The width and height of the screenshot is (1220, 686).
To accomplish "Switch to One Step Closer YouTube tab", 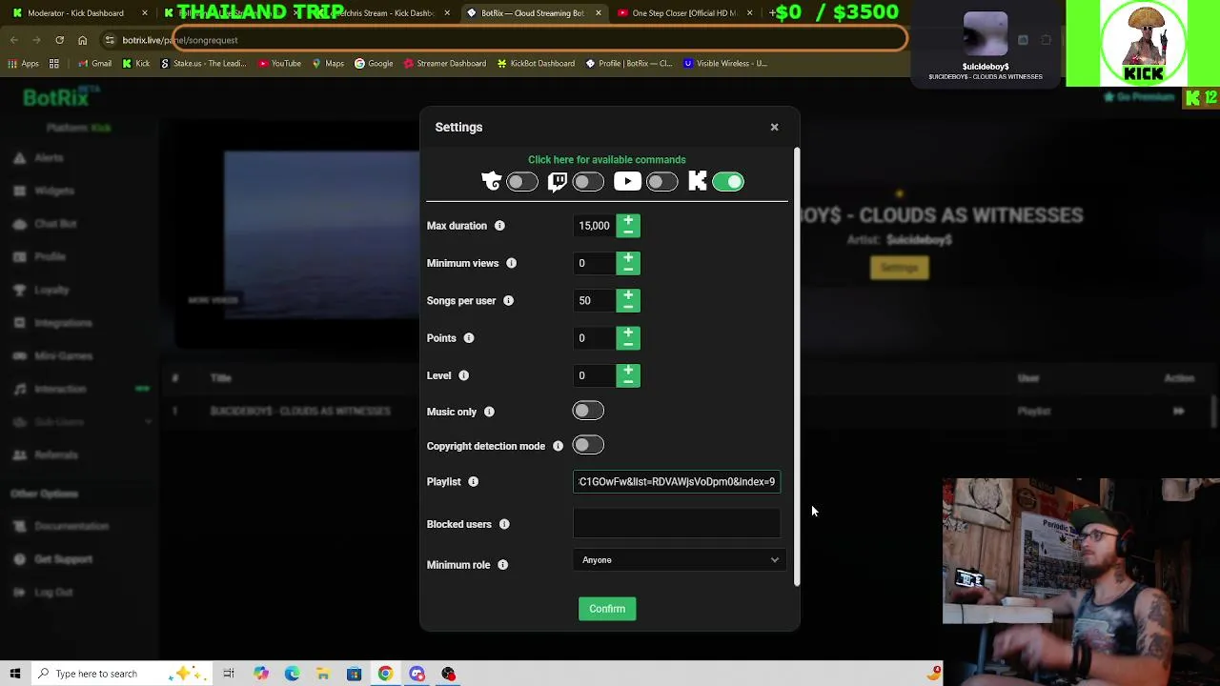I will [684, 12].
